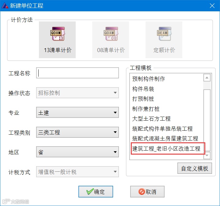Confirm with the 确定 button

pos(96,192)
